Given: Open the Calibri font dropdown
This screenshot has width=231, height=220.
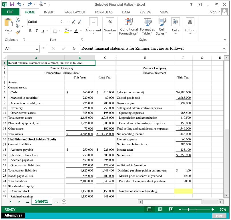Looking at the screenshot, I should 55,22.
